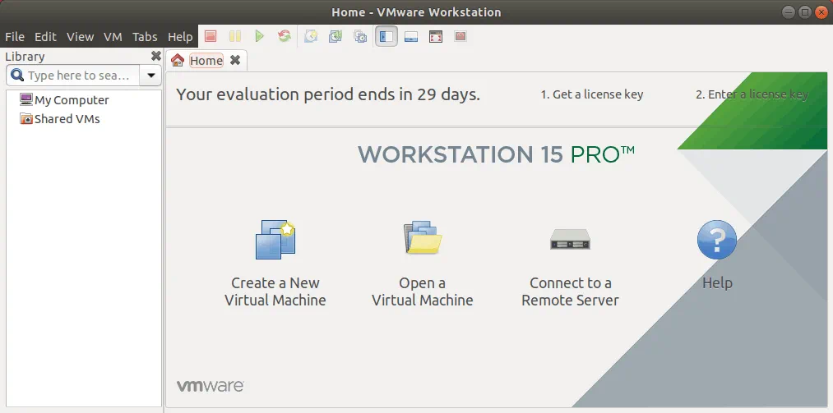Click the Create a New Virtual Machine icon

pyautogui.click(x=275, y=239)
